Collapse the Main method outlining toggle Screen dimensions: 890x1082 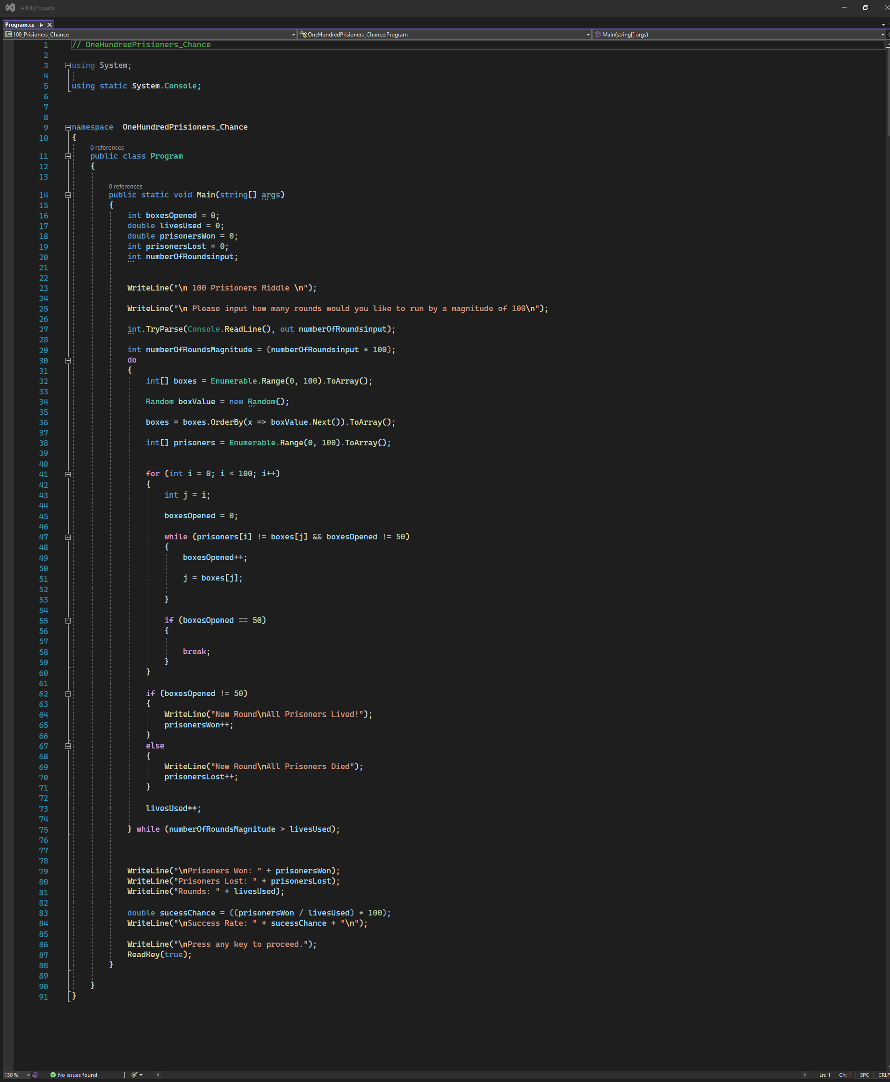[68, 195]
